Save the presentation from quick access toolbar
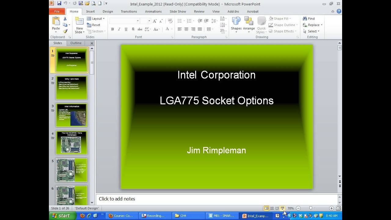This screenshot has height=220, width=391. [x=59, y=3]
